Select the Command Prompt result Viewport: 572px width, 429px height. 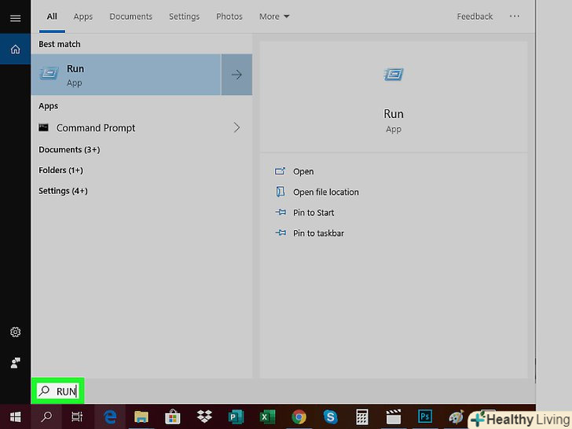pyautogui.click(x=126, y=127)
